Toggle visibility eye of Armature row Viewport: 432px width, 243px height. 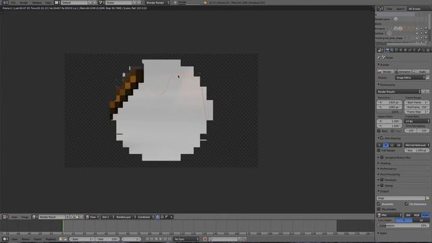pos(417,28)
